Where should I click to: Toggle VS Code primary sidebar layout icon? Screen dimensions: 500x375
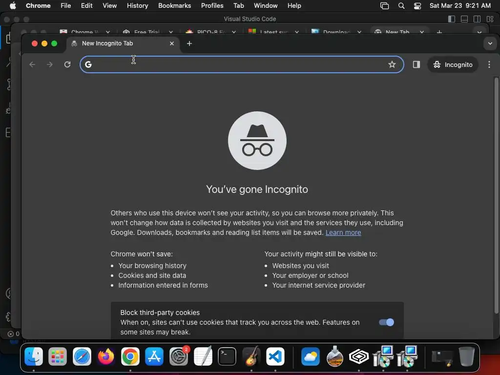point(452,19)
